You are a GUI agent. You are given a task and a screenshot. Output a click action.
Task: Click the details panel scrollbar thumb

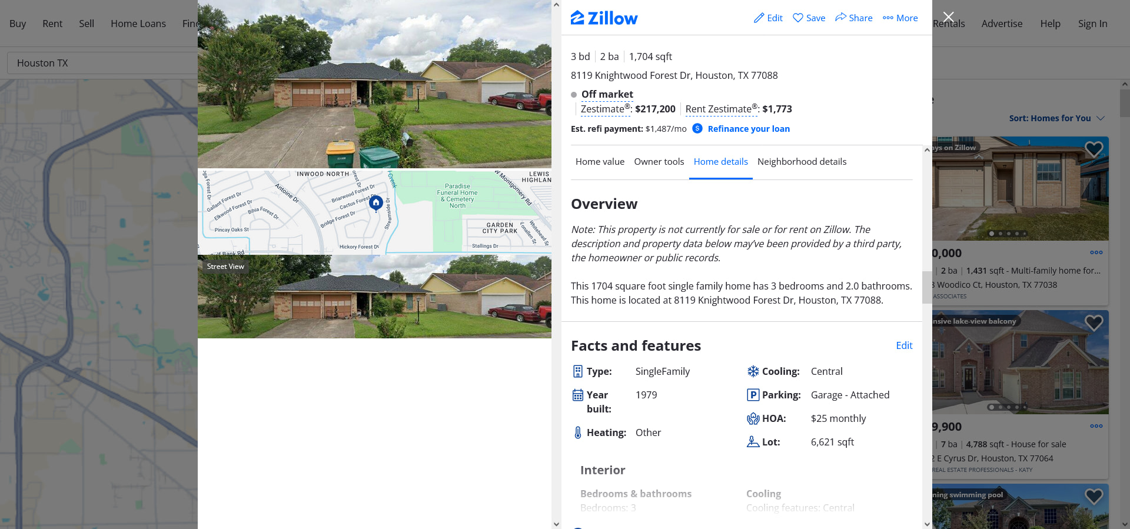coord(927,287)
